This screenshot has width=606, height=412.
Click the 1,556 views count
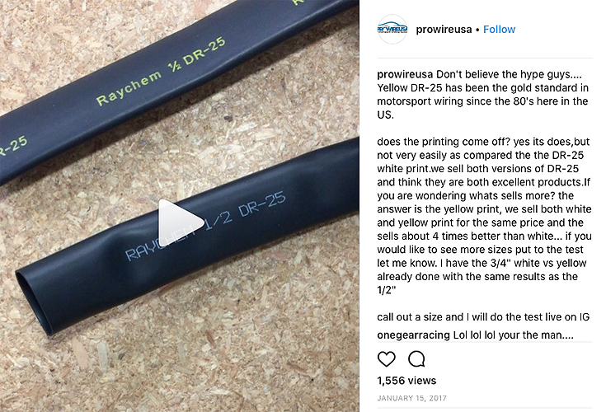tap(406, 381)
